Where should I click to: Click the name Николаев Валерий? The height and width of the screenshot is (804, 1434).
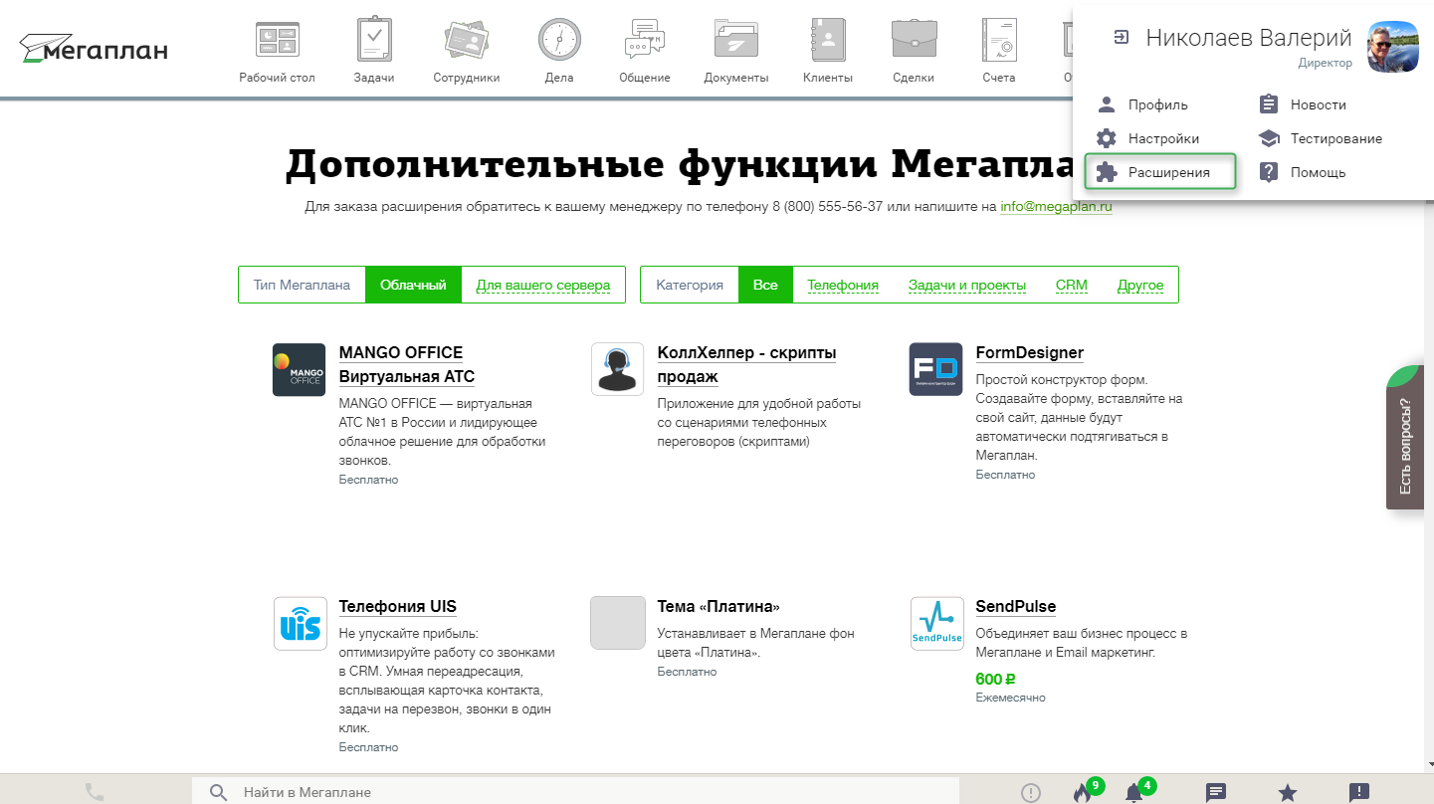1249,38
